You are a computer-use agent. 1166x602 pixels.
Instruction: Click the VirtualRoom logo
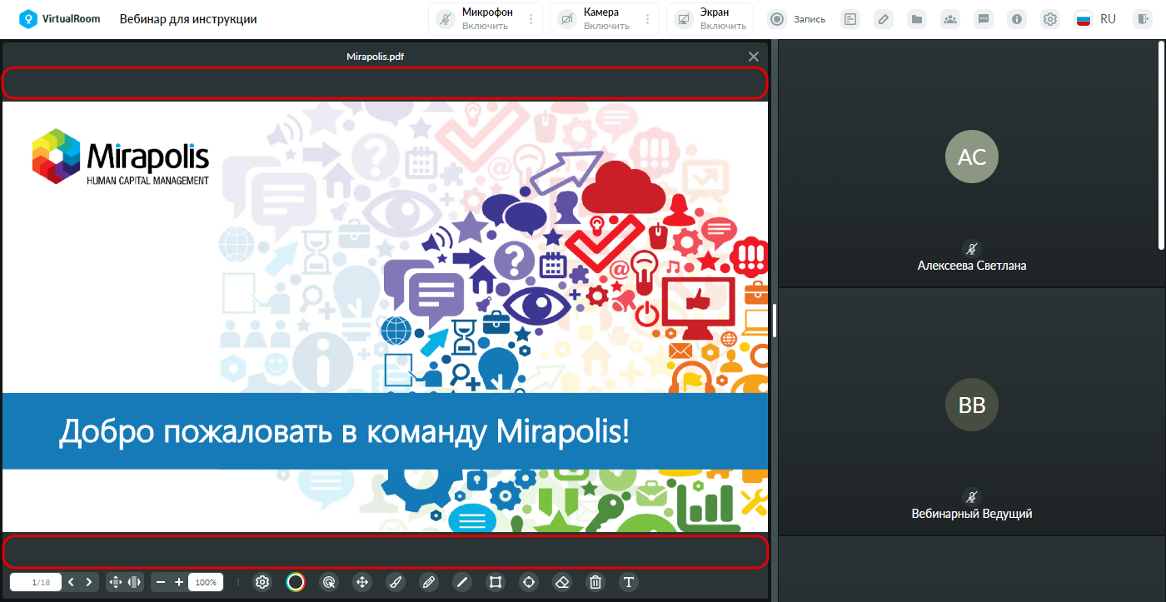59,18
